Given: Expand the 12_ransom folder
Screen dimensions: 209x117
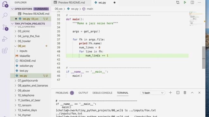Looking at the screenshot, I should click(15, 105).
